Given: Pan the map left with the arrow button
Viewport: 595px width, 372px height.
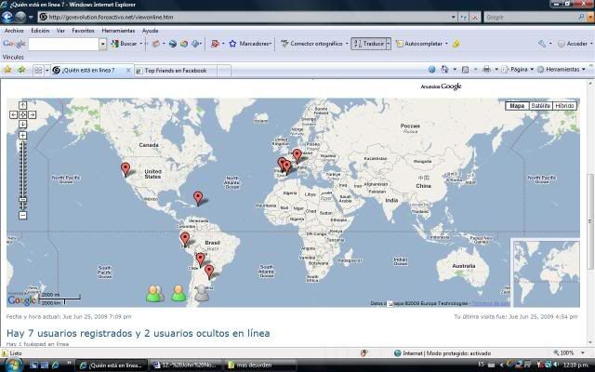Looking at the screenshot, I should pyautogui.click(x=13, y=114).
